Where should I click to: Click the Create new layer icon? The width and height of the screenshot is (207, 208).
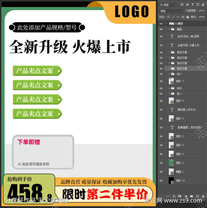[198, 196]
